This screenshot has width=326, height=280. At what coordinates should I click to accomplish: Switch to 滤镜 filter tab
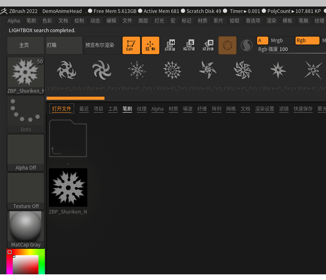(x=284, y=109)
